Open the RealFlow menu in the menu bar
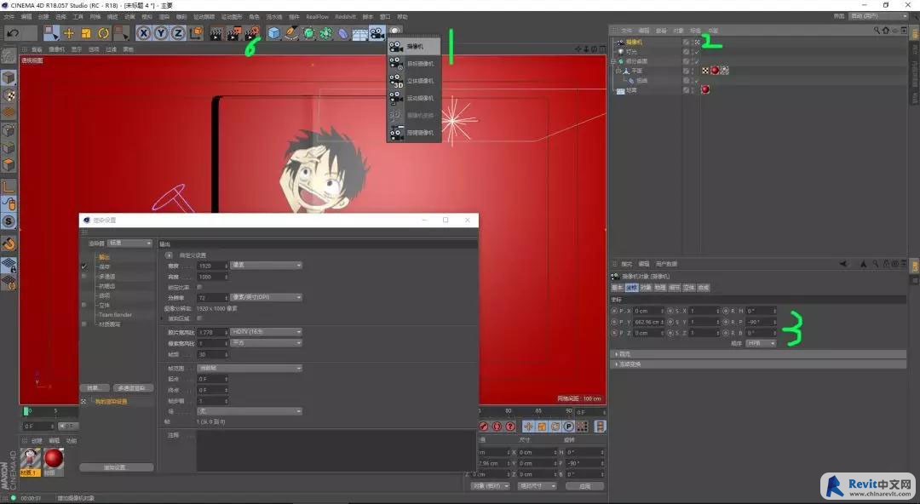The image size is (920, 504). 317,17
